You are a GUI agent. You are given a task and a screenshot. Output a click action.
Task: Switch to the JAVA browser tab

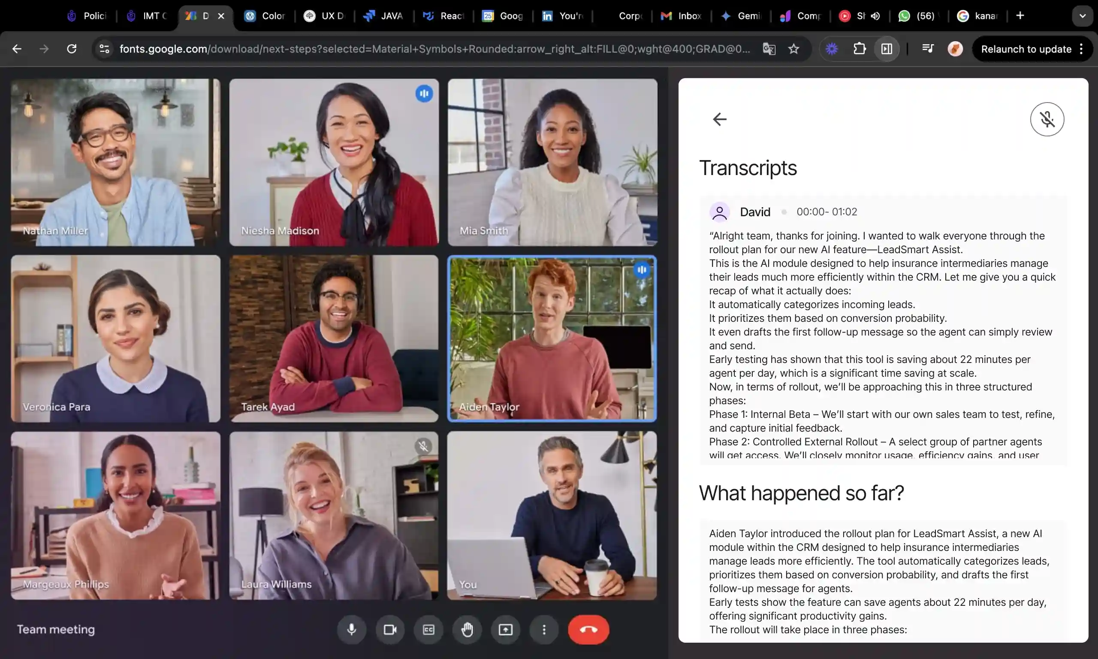pos(383,16)
